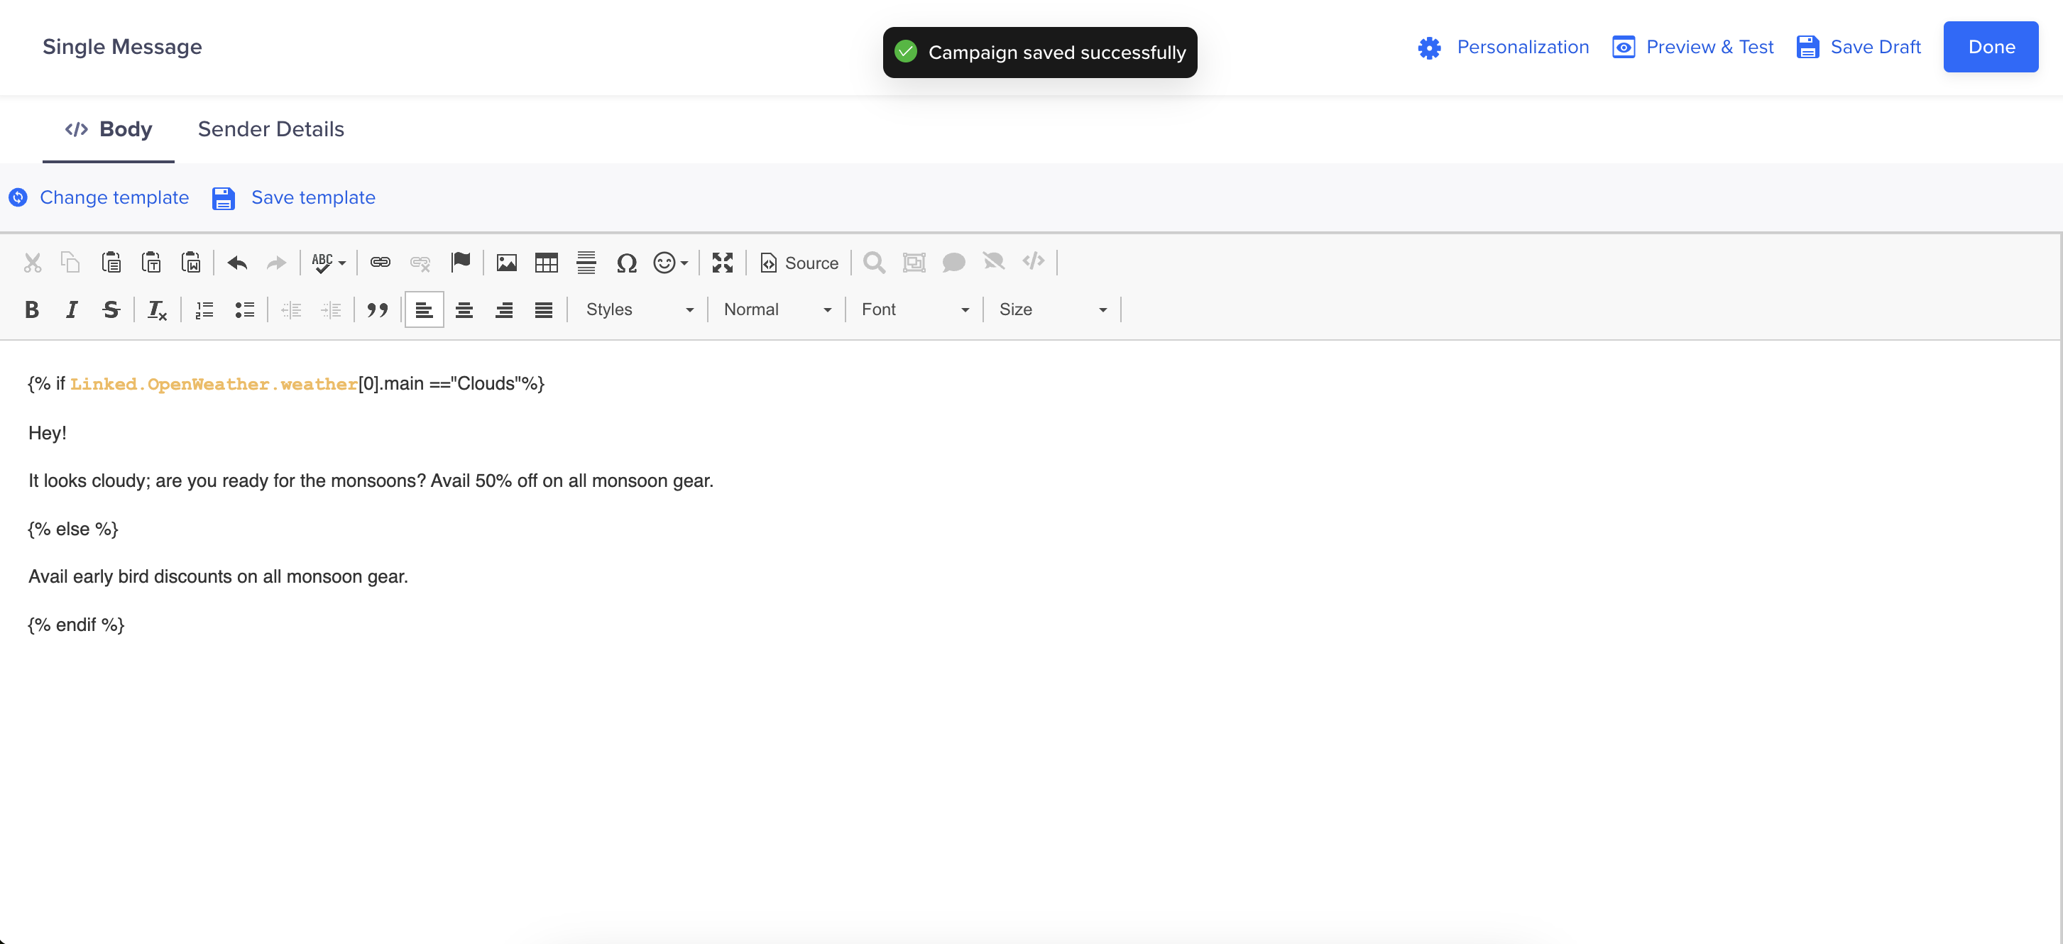Open the emoji smiley picker
2063x944 pixels.
pos(671,263)
